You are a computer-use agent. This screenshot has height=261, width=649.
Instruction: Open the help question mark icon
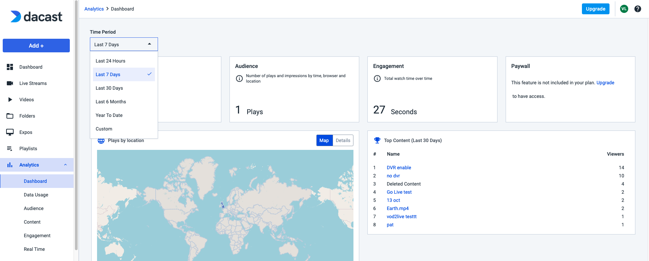pos(637,9)
